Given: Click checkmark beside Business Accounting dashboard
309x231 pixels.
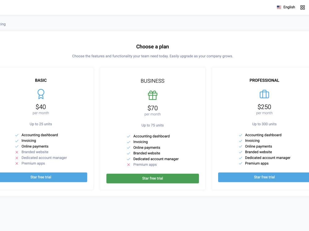Looking at the screenshot, I should pyautogui.click(x=129, y=136).
